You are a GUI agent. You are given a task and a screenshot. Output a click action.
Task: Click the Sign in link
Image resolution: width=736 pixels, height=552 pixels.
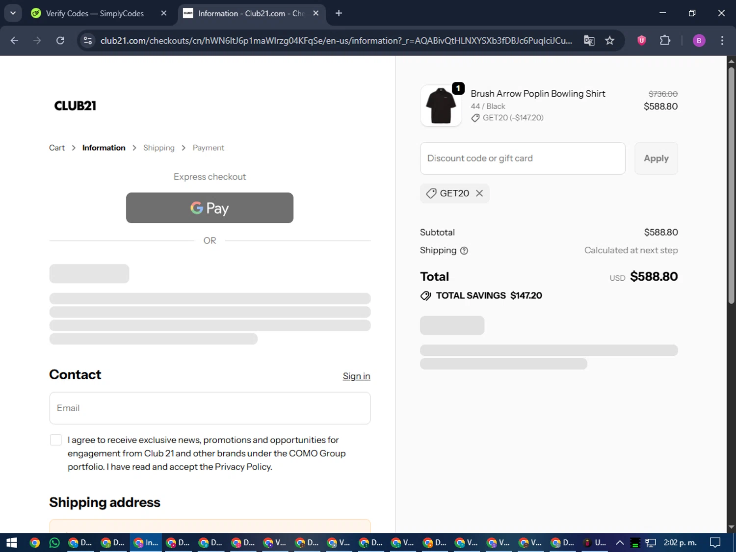(356, 376)
